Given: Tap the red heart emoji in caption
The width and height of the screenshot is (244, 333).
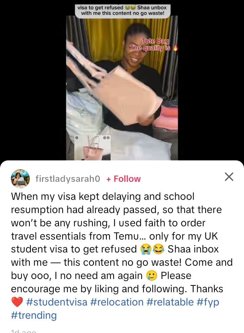Looking at the screenshot, I should pos(17,302).
